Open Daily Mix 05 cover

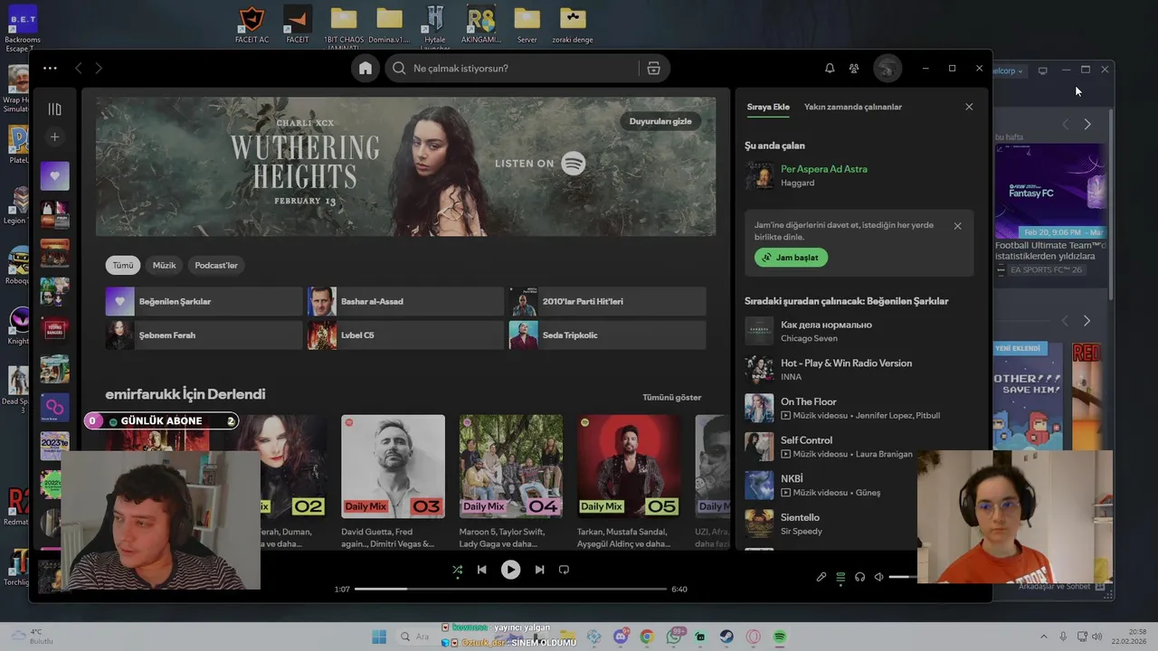point(629,467)
